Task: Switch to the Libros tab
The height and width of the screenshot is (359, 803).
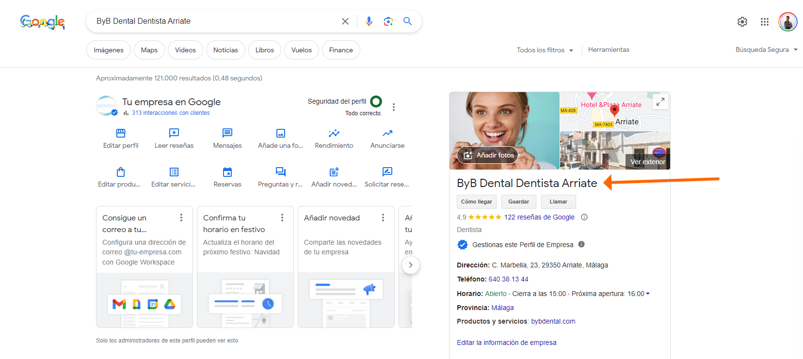Action: tap(265, 50)
